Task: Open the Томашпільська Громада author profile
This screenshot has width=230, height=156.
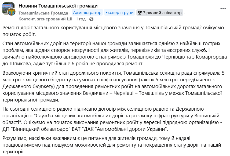Action: click(x=43, y=13)
